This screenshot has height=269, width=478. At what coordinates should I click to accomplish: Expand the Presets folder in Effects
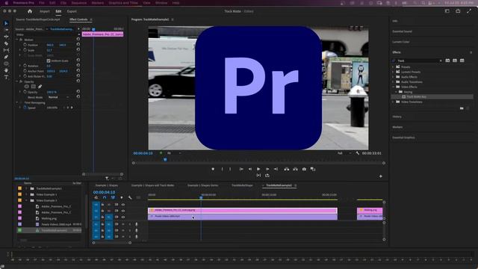394,67
